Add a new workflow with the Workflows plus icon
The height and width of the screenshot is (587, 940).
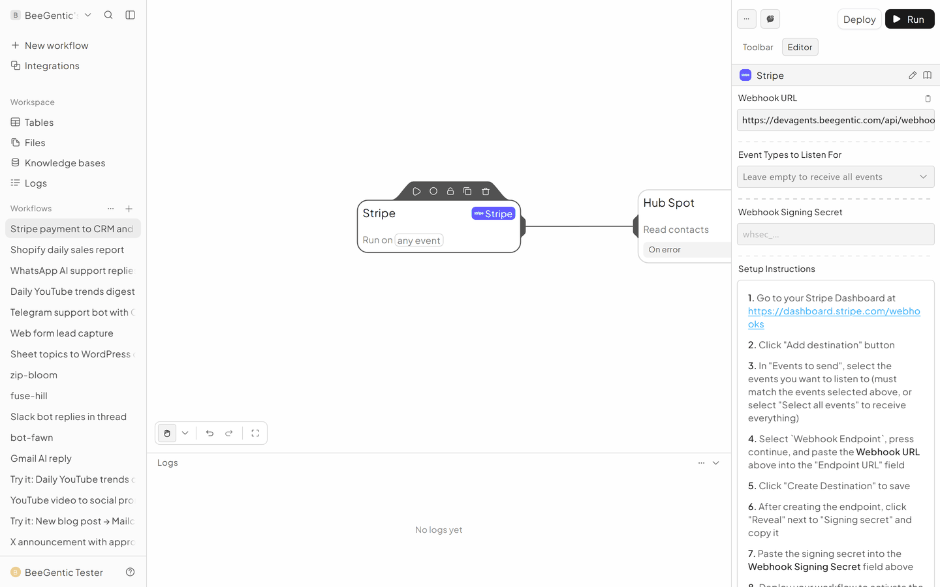coord(129,209)
